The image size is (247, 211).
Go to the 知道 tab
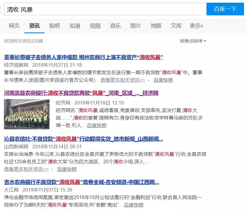point(75,26)
